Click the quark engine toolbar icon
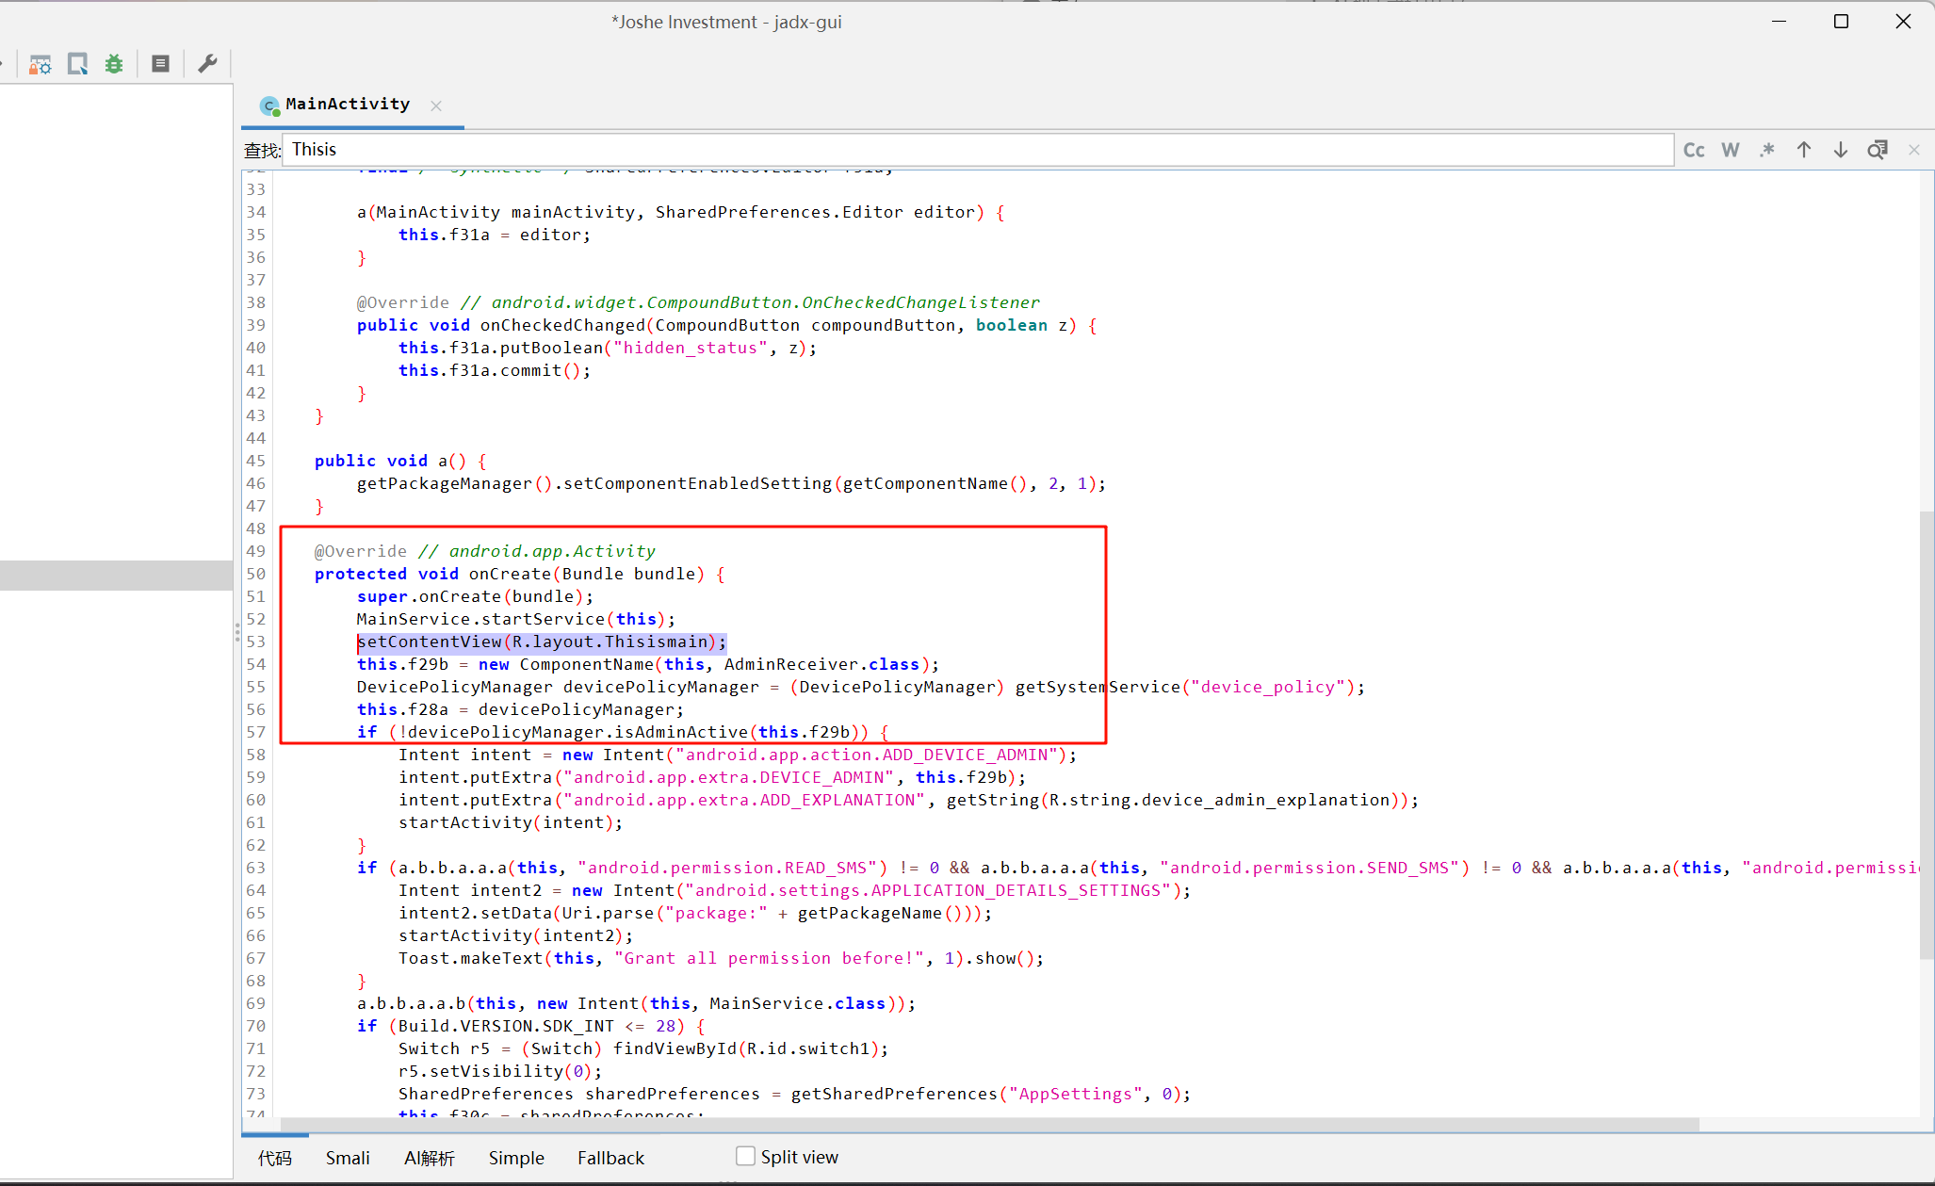This screenshot has height=1186, width=1935. point(77,64)
